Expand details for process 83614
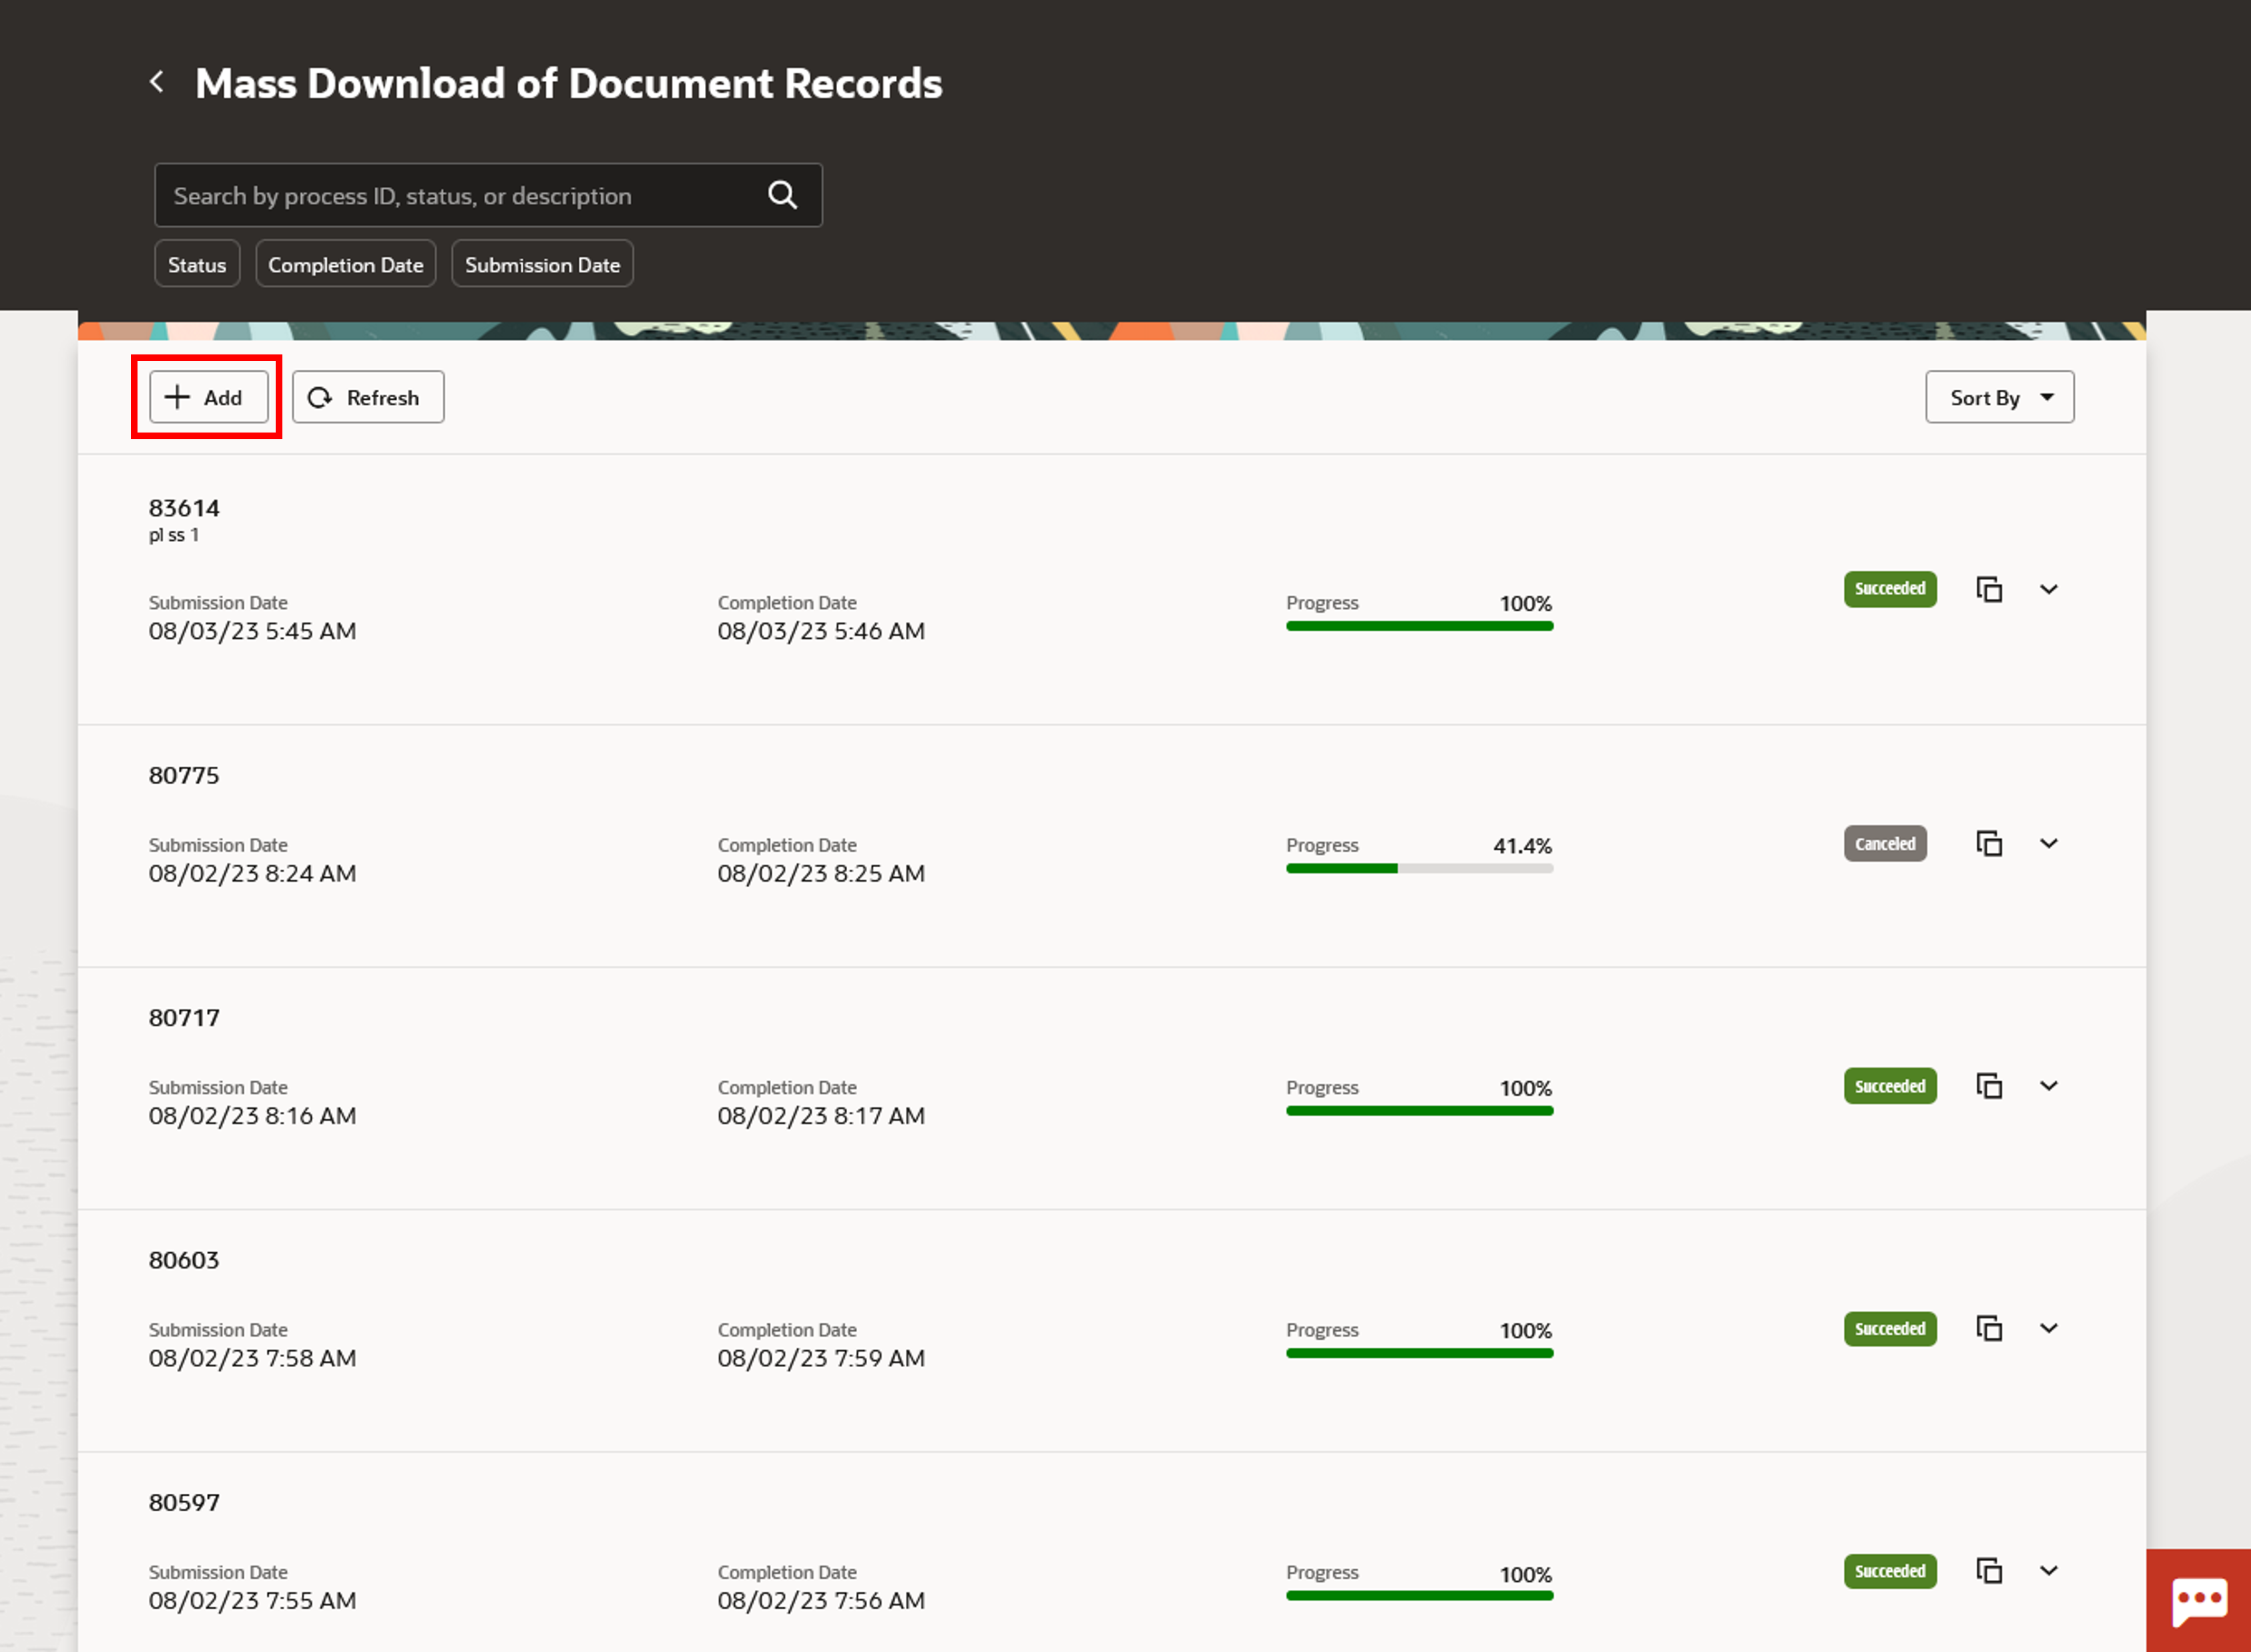2251x1652 pixels. [x=2048, y=589]
